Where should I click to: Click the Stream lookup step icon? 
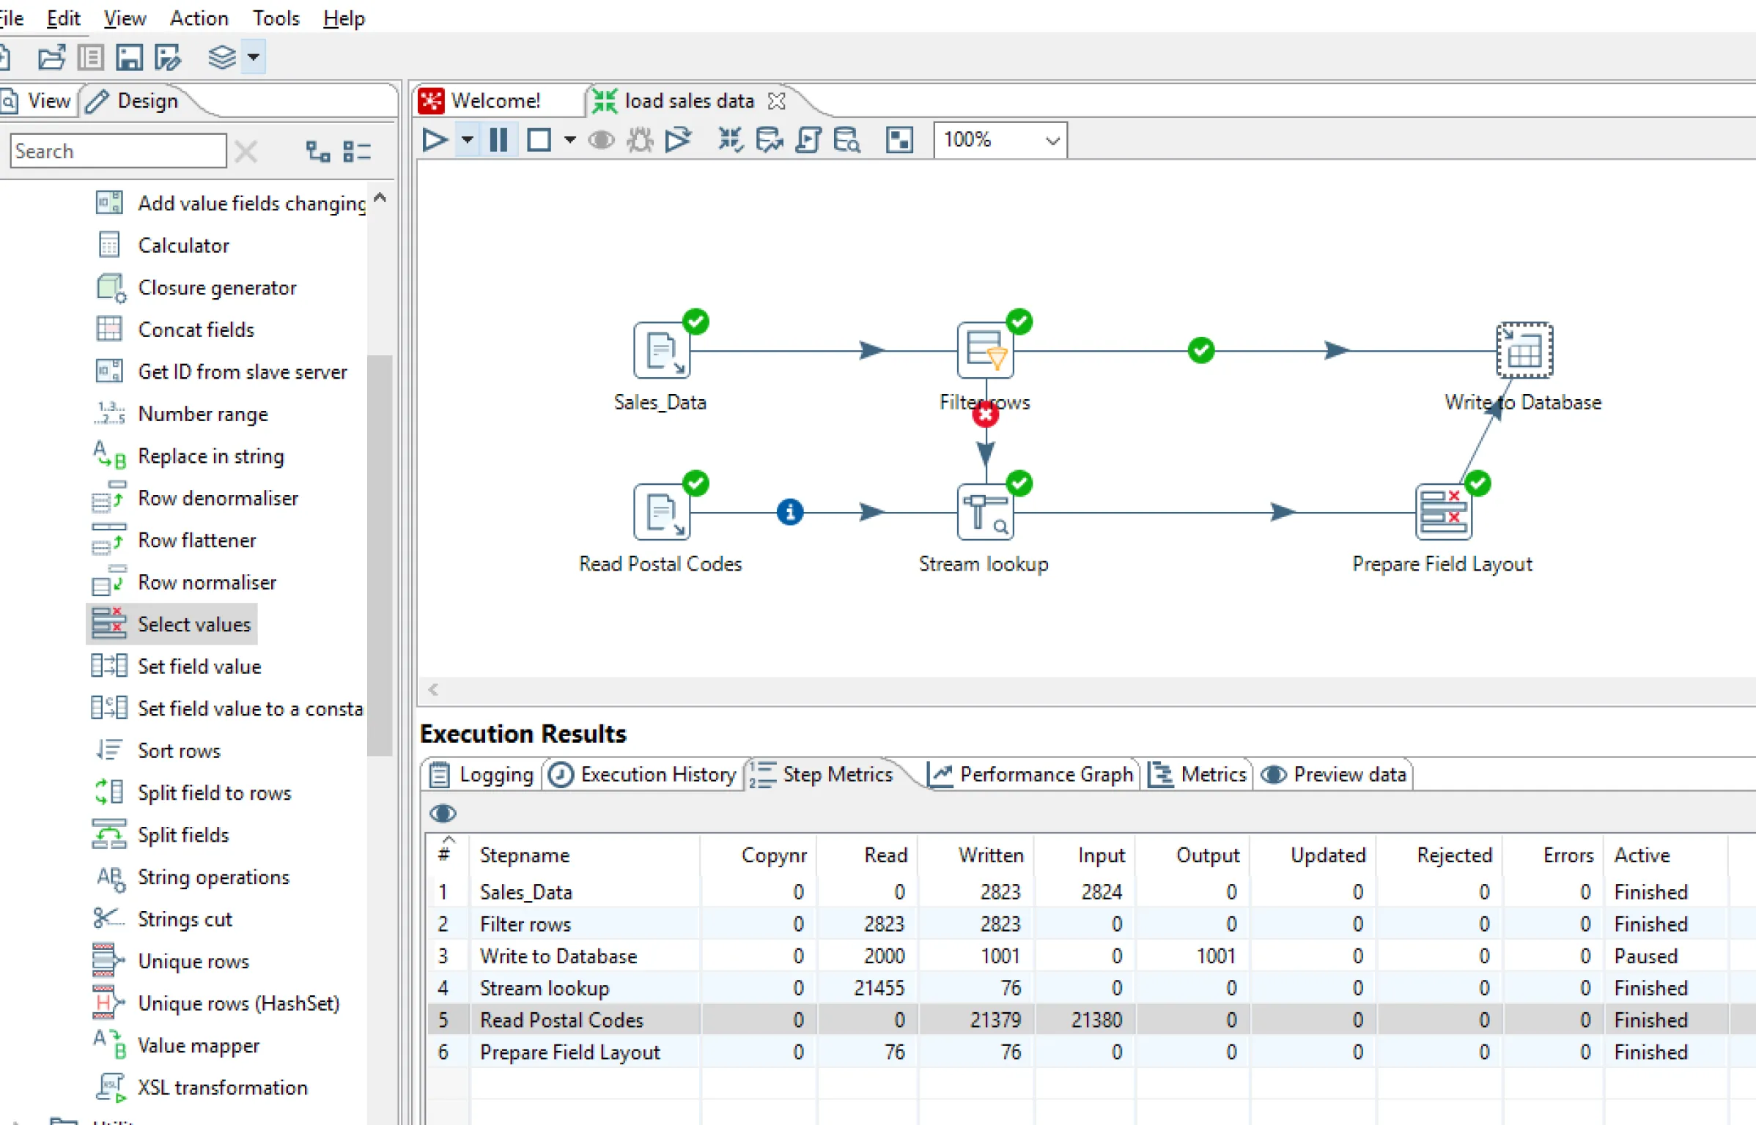(985, 511)
